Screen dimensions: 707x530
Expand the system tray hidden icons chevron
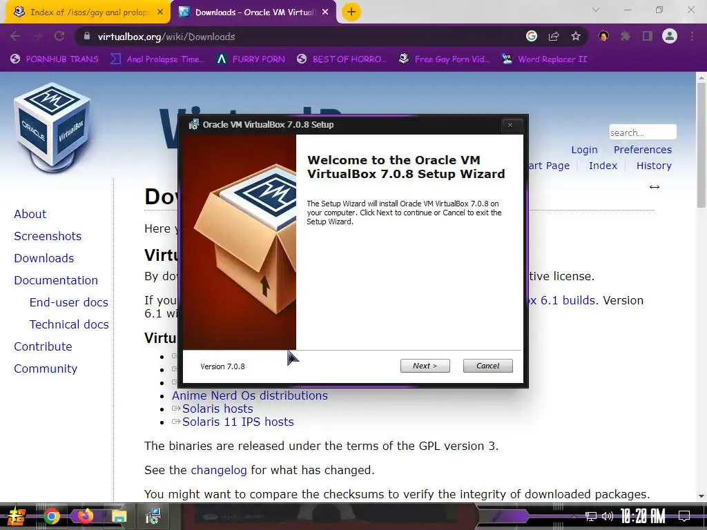click(x=574, y=516)
